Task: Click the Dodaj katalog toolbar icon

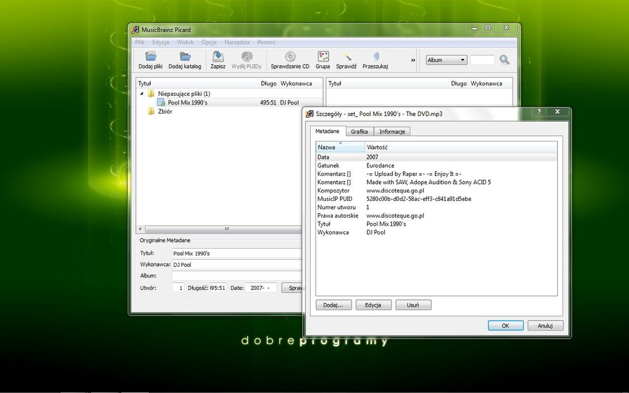Action: coord(185,56)
